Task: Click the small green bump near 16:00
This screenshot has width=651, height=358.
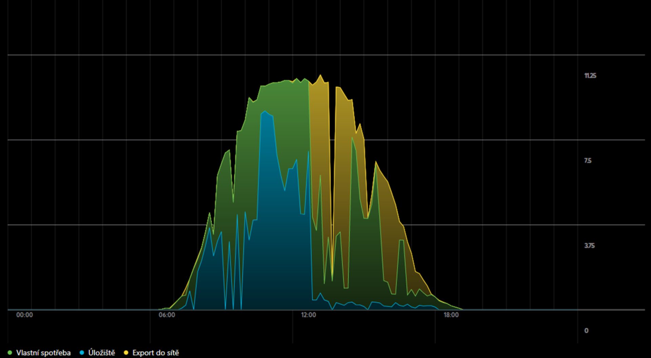Action: pos(401,241)
